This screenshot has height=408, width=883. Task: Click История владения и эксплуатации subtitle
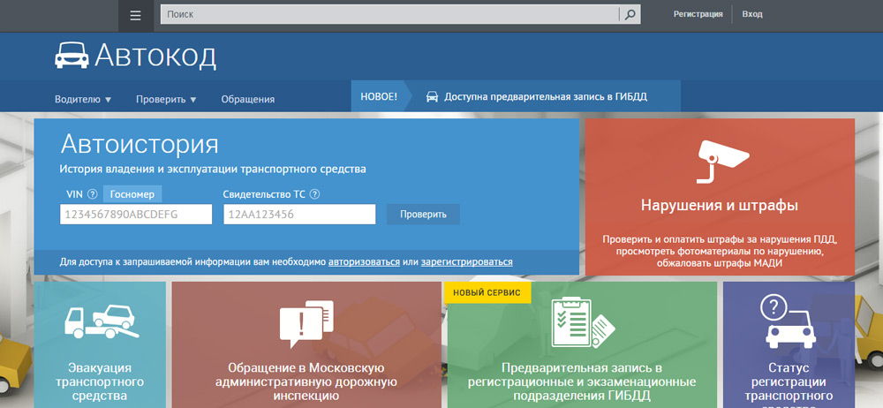tap(213, 169)
